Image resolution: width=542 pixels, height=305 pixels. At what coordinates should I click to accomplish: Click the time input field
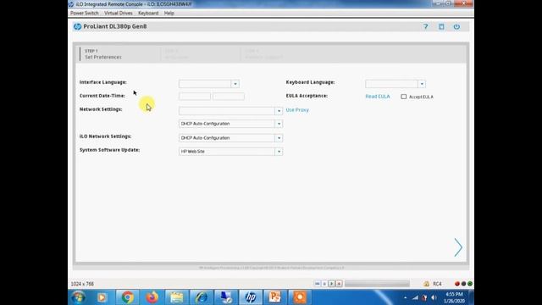[x=229, y=97]
